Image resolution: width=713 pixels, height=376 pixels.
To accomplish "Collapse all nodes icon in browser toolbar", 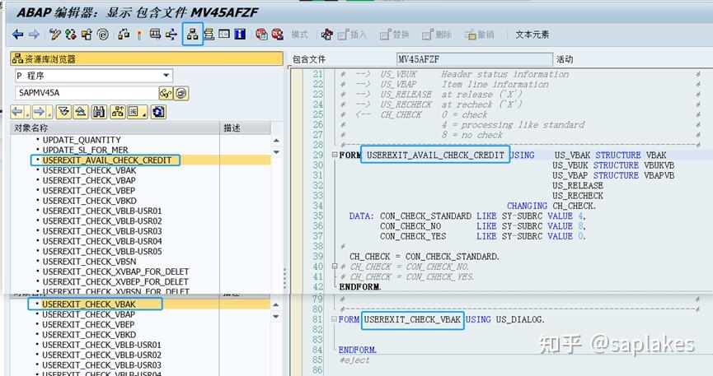I will point(81,112).
